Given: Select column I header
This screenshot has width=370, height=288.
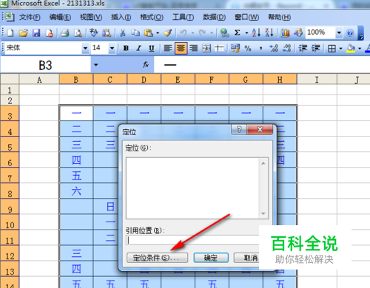Looking at the screenshot, I should point(317,80).
